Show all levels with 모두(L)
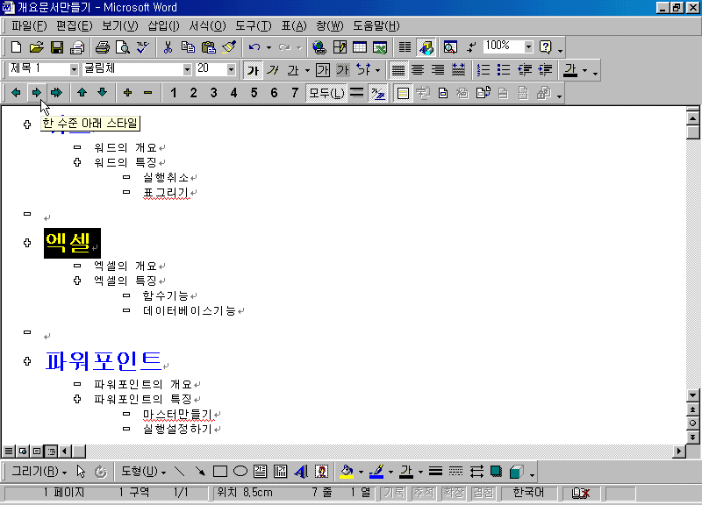This screenshot has height=505, width=702. (x=326, y=93)
